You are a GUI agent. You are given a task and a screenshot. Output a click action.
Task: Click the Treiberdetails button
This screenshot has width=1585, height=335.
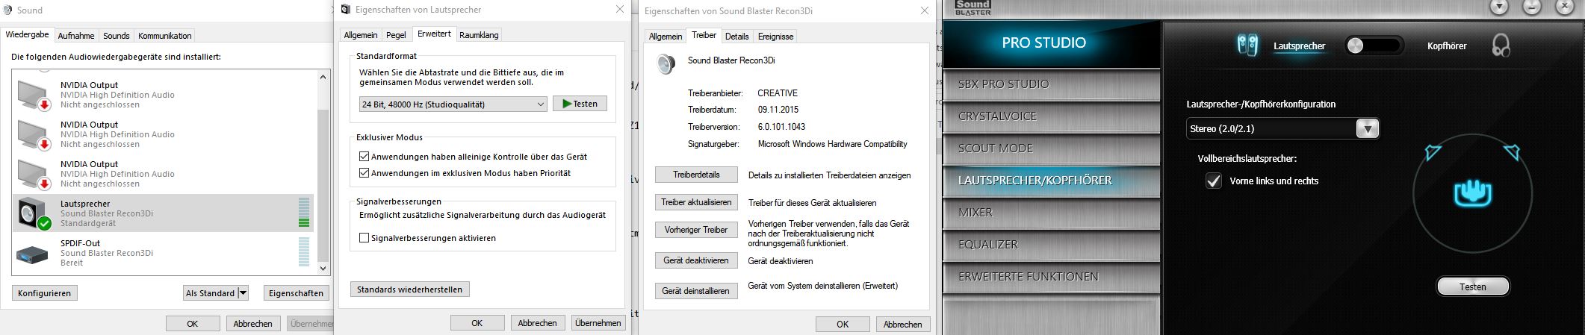pyautogui.click(x=696, y=175)
